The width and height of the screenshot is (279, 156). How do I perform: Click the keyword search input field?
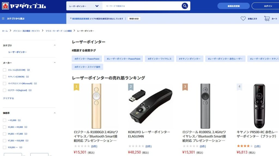pos(141,6)
